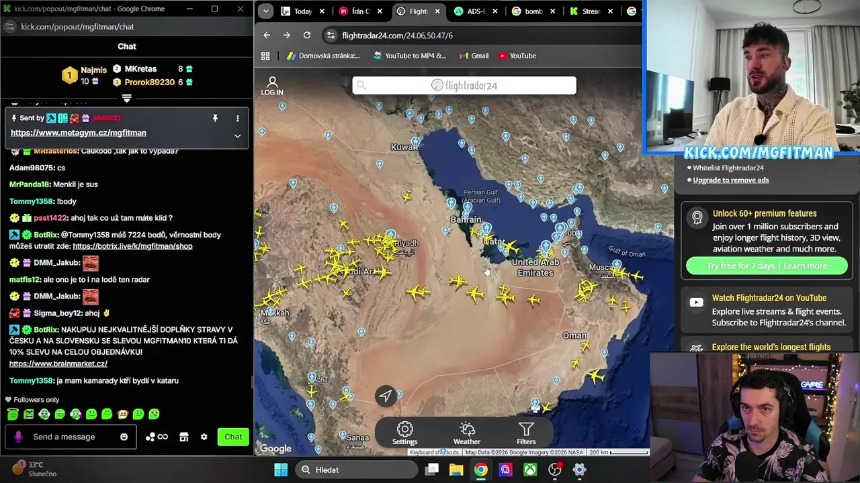The height and width of the screenshot is (483, 860).
Task: Open the brainmarket.cz link in chat
Action: coord(58,364)
